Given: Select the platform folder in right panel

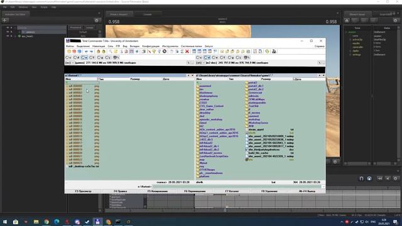Looking at the screenshot, I should [x=203, y=176].
